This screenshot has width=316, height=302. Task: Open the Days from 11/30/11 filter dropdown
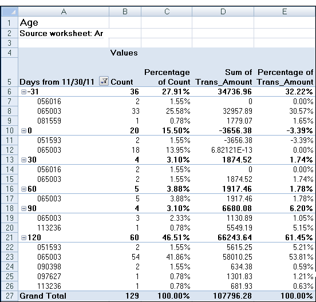(x=104, y=81)
